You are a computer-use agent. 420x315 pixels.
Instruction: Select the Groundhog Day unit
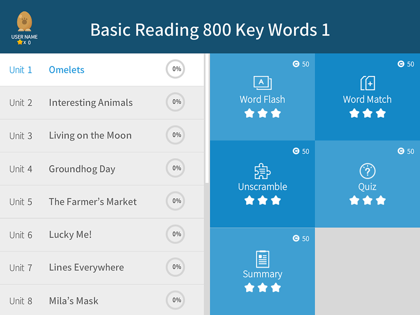[x=82, y=169]
